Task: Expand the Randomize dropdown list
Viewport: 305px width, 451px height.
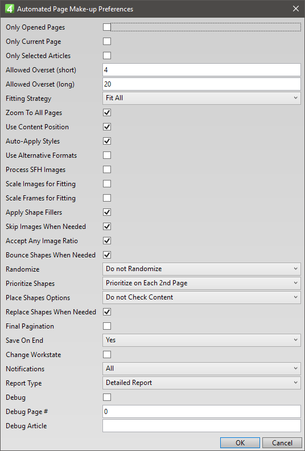Action: tap(201, 269)
